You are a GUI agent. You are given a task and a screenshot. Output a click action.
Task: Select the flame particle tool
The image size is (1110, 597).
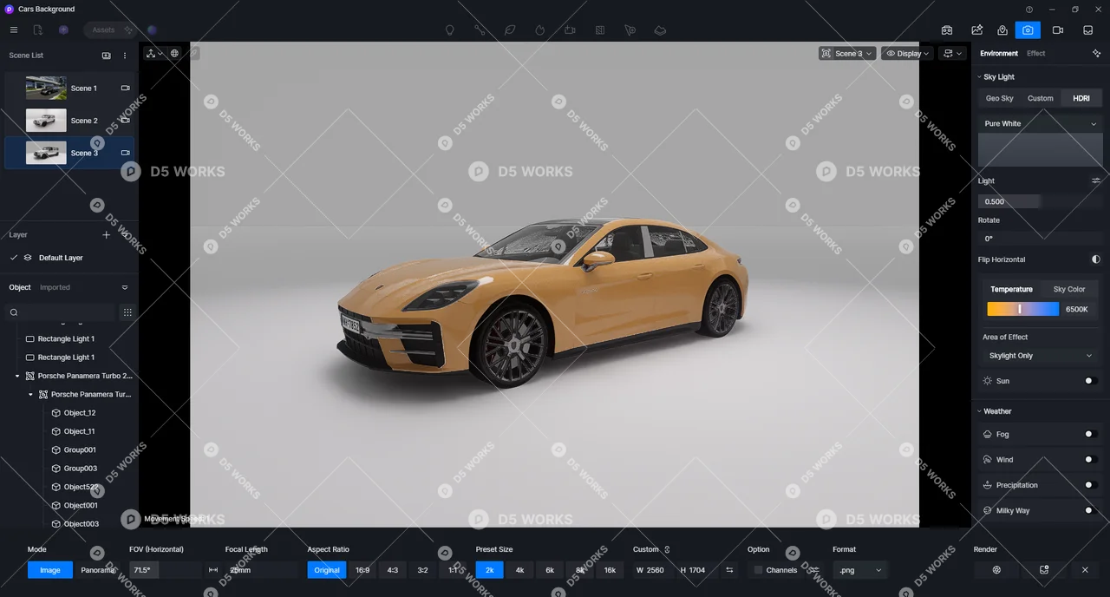tap(539, 30)
